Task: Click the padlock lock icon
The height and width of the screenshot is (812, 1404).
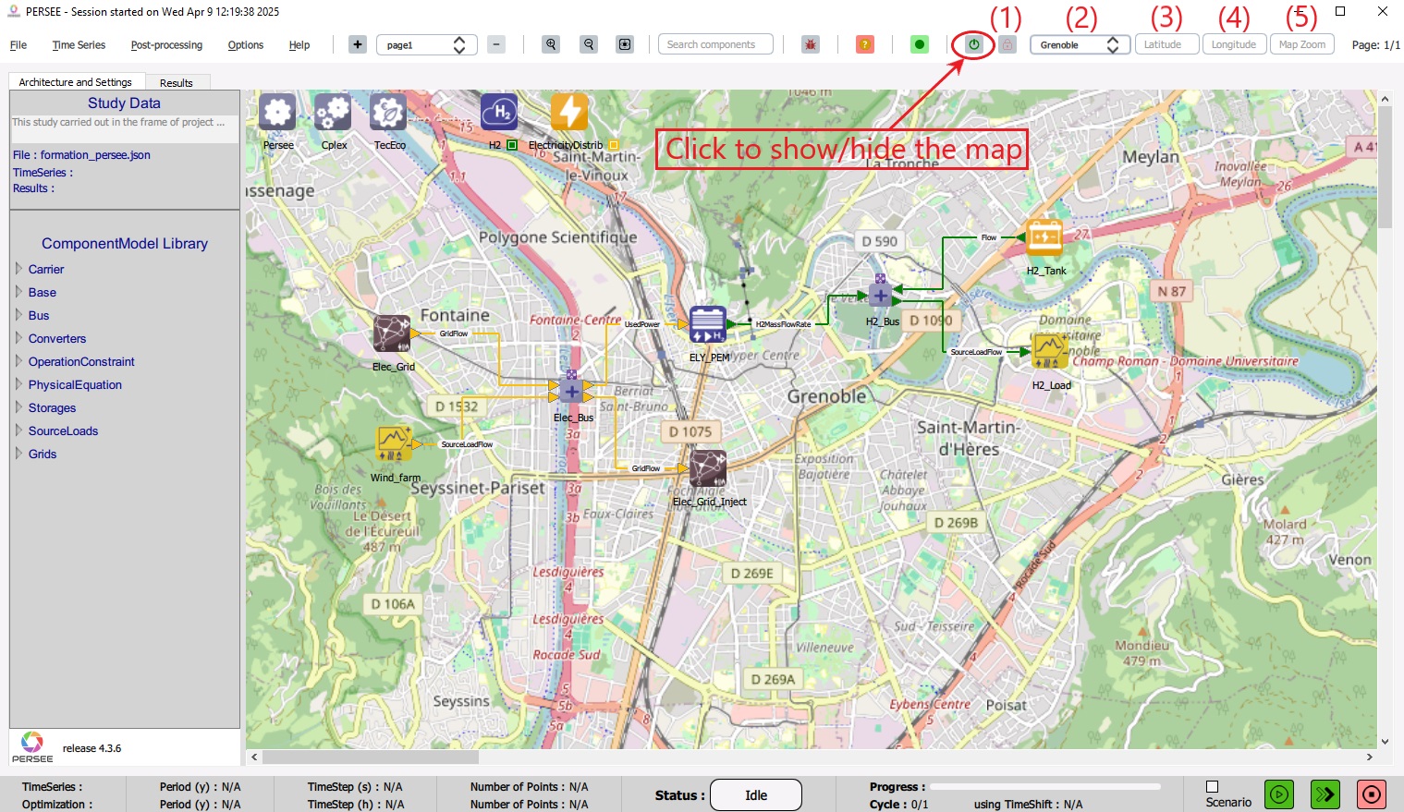Action: coord(1007,44)
